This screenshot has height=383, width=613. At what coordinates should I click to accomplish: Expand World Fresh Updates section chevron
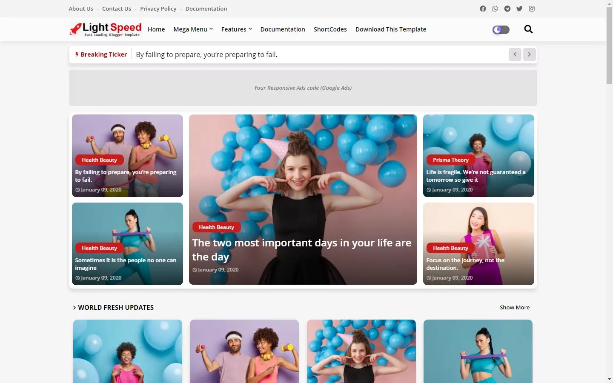click(x=74, y=307)
